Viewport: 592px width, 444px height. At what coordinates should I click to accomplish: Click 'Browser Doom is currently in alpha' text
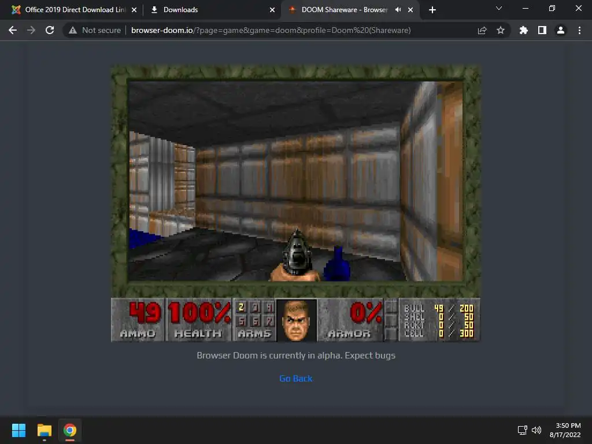(x=296, y=356)
